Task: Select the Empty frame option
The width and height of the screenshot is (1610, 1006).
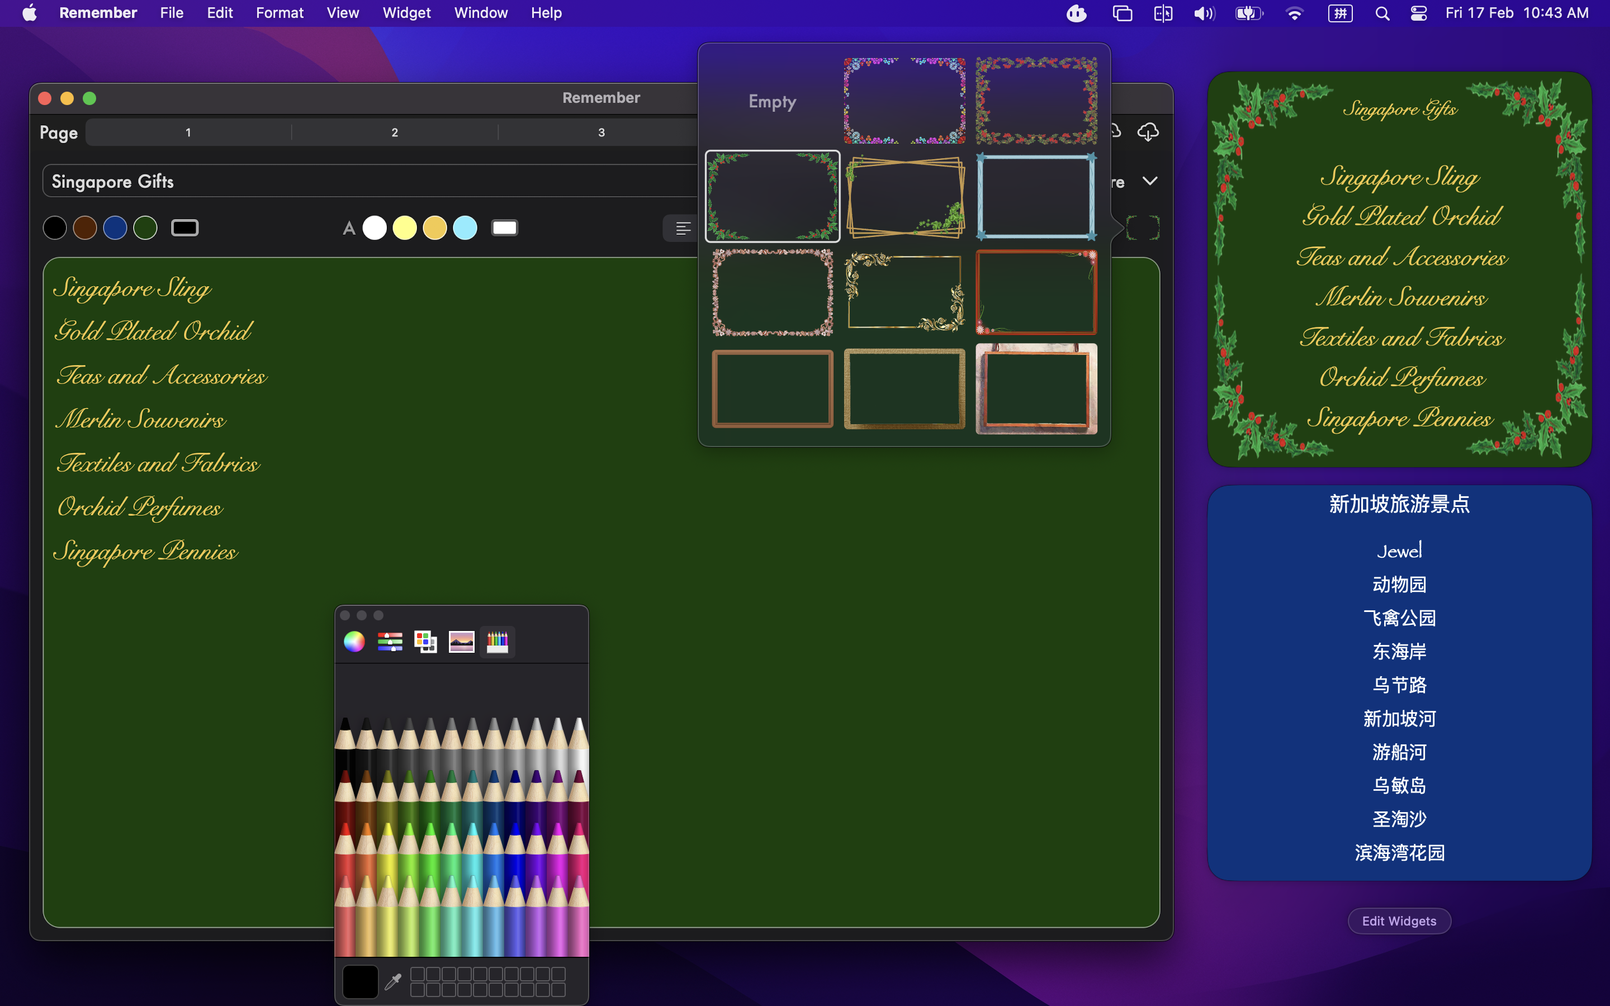Action: coord(771,101)
